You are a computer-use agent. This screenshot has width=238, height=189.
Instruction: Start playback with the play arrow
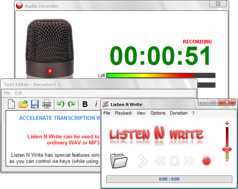tap(143, 161)
